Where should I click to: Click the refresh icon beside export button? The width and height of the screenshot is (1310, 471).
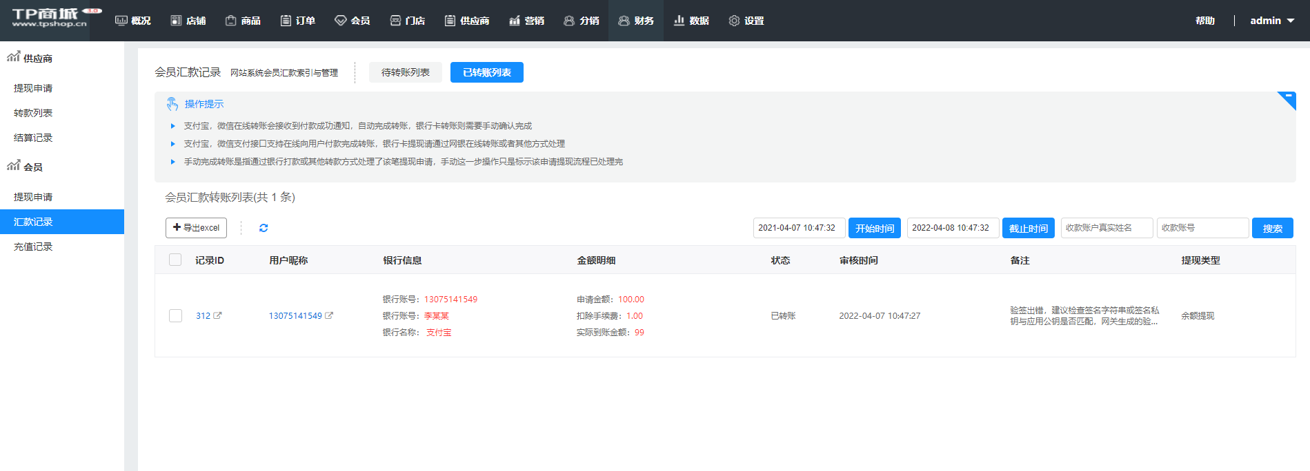pos(264,228)
